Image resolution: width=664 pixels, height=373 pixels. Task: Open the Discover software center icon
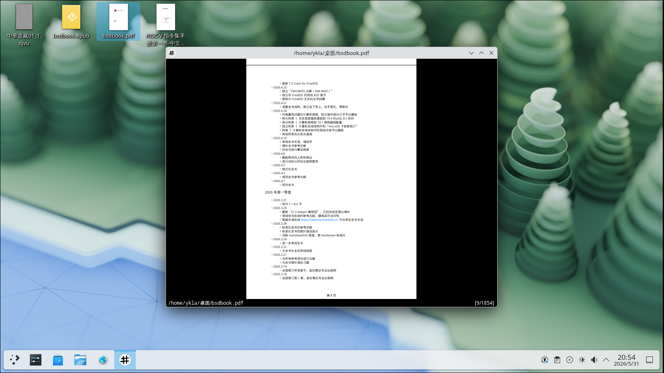click(58, 360)
